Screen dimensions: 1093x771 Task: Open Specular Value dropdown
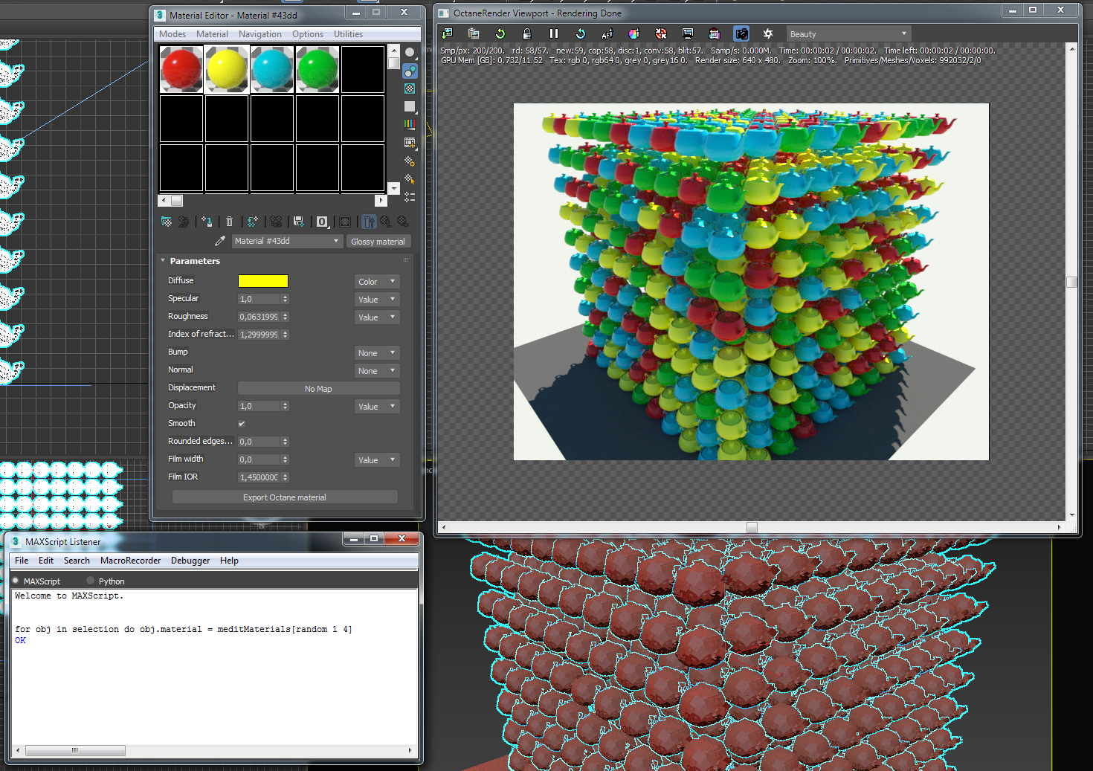377,299
